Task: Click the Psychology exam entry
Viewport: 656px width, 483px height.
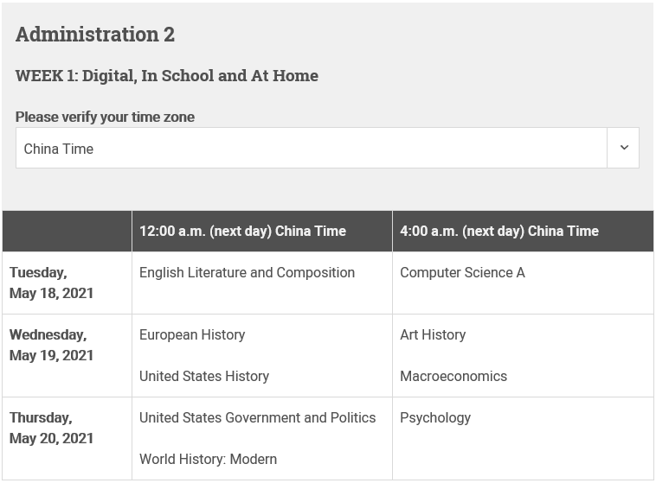Action: click(x=435, y=418)
